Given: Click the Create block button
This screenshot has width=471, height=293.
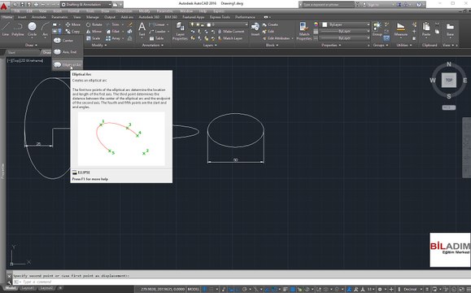Looking at the screenshot, I should 270,24.
